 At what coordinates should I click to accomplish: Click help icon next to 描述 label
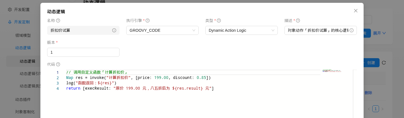tap(298, 21)
